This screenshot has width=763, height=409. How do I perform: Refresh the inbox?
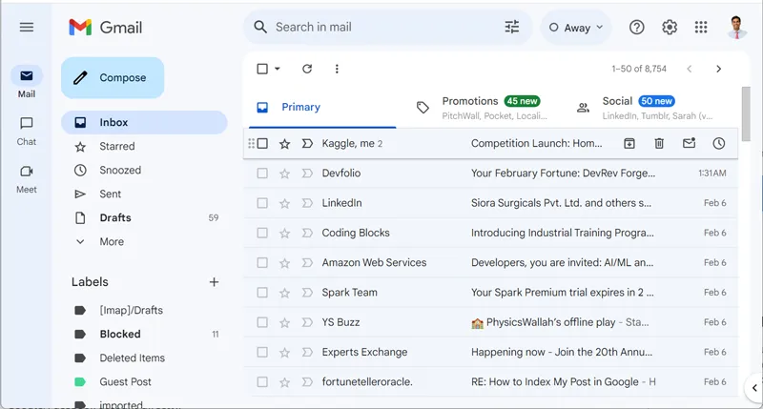pos(307,69)
